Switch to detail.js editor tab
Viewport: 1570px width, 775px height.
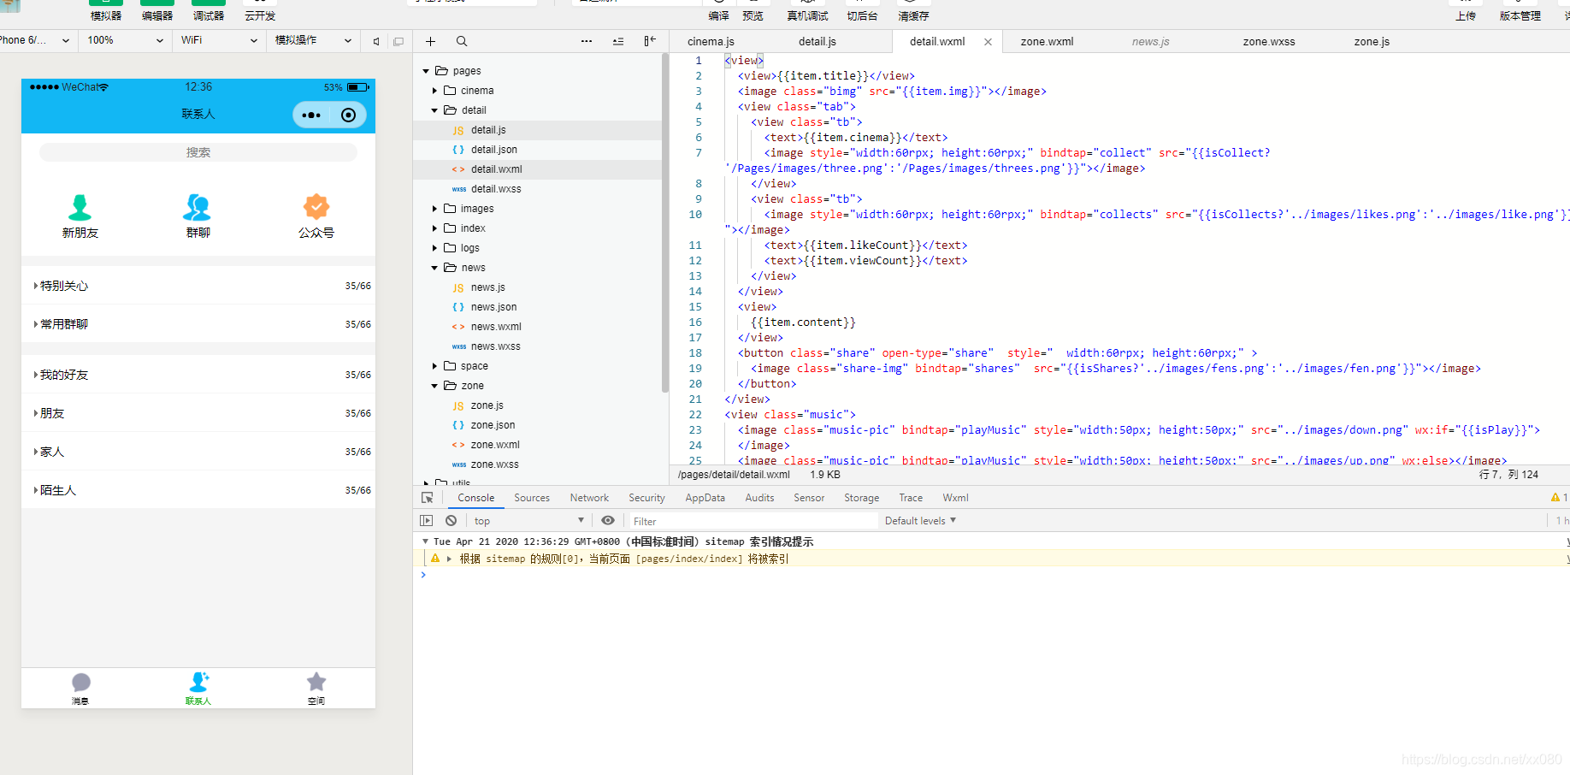tap(817, 41)
